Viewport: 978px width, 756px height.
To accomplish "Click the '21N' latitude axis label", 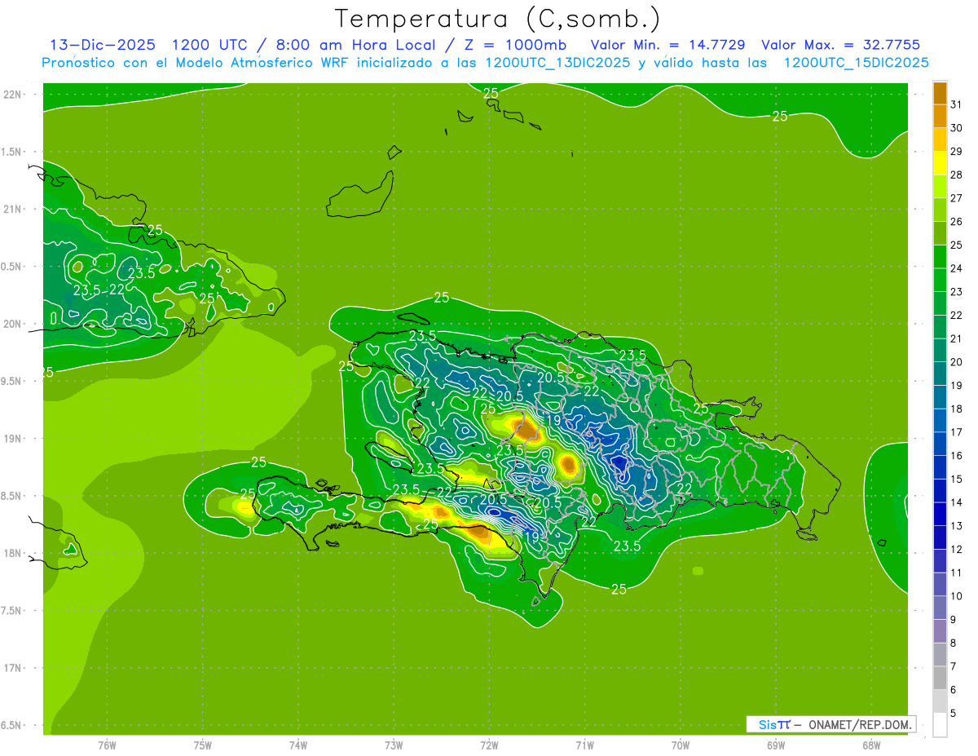I will 14,210.
